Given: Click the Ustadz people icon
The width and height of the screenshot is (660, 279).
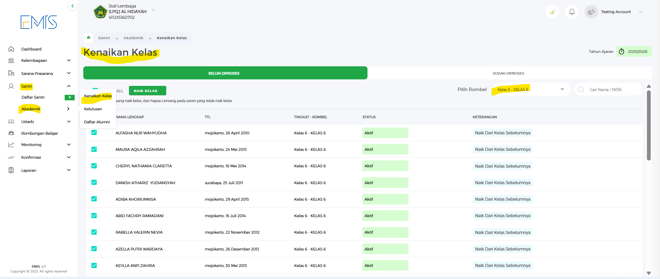Looking at the screenshot, I should [x=11, y=122].
